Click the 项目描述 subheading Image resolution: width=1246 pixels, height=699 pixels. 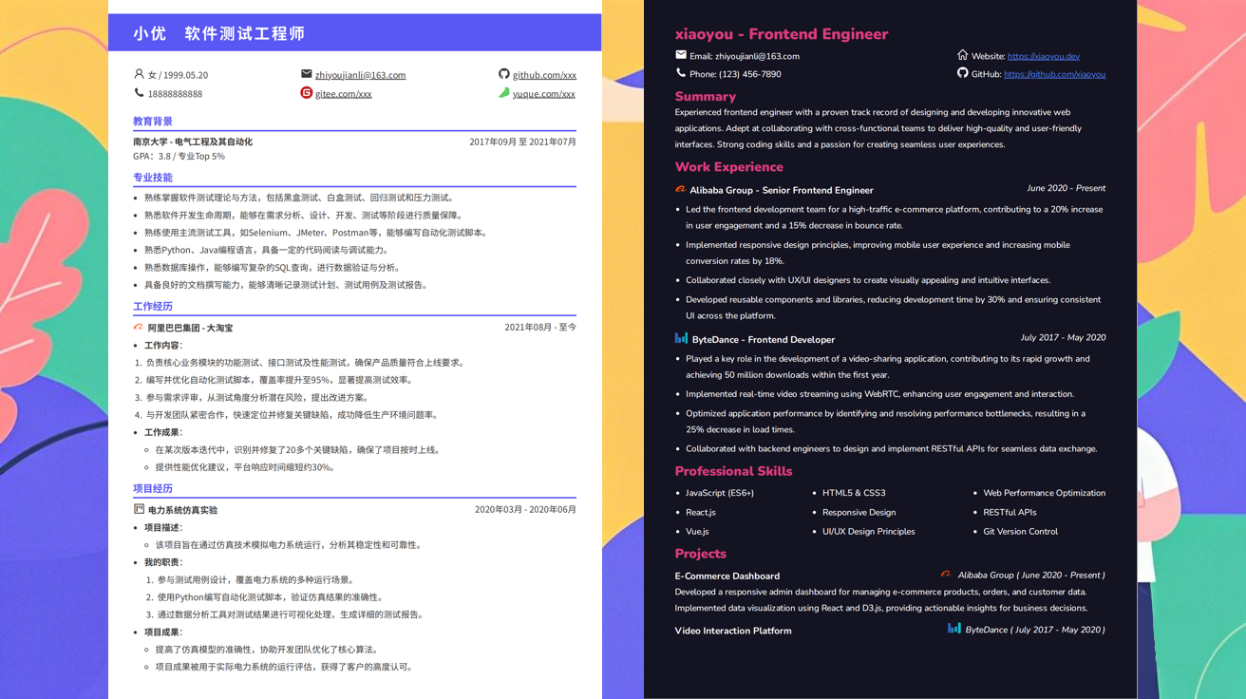(163, 528)
